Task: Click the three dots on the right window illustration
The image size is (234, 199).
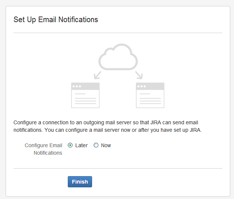Action: tap(141, 86)
